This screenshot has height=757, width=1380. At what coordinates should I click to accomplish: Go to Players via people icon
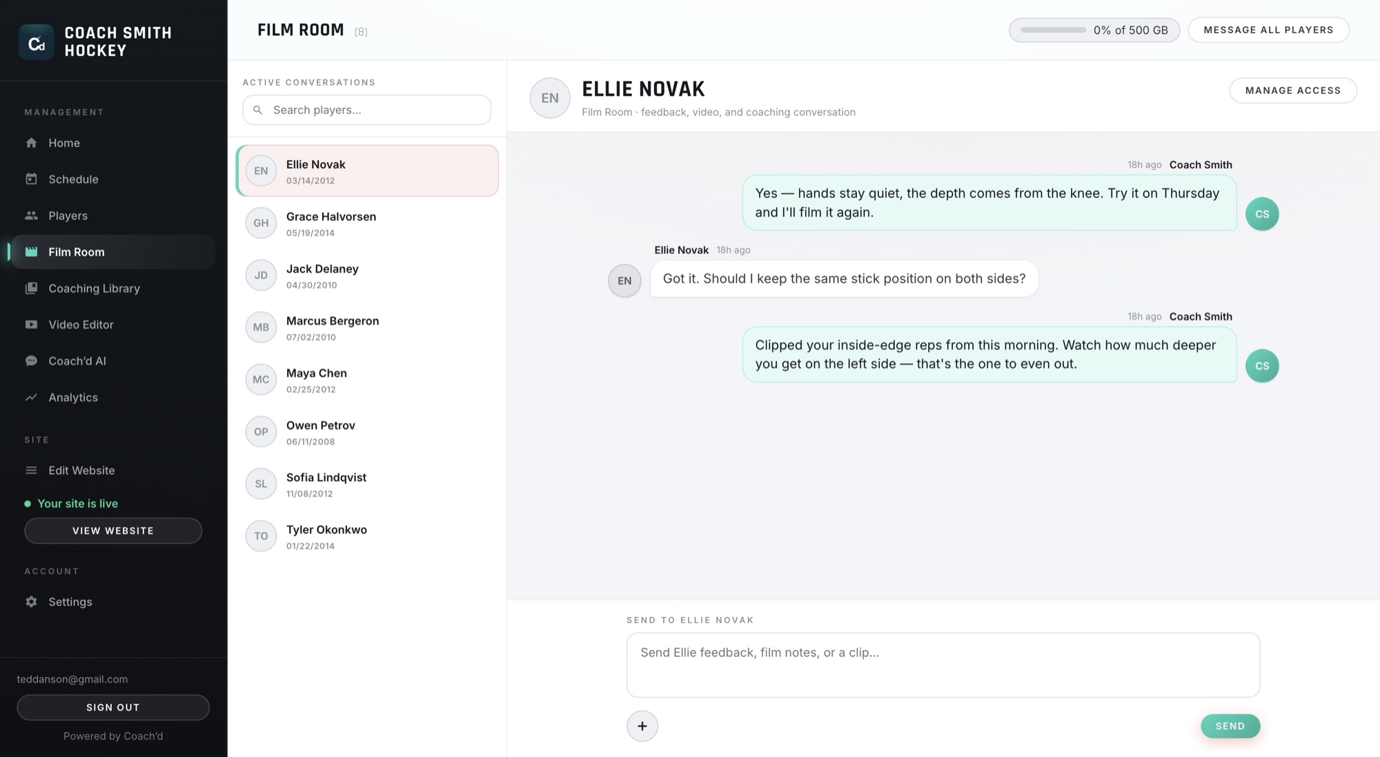31,215
